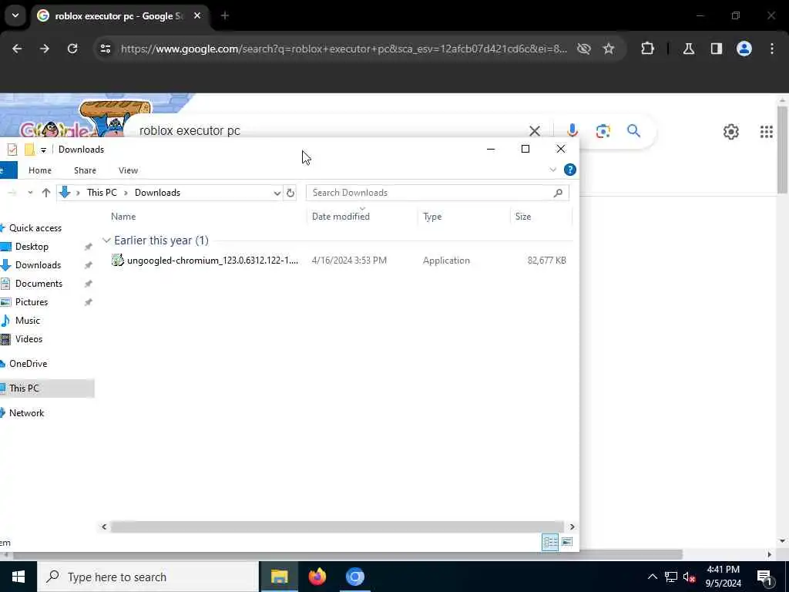The width and height of the screenshot is (789, 592).
Task: Open site information icon in address bar
Action: pos(105,49)
